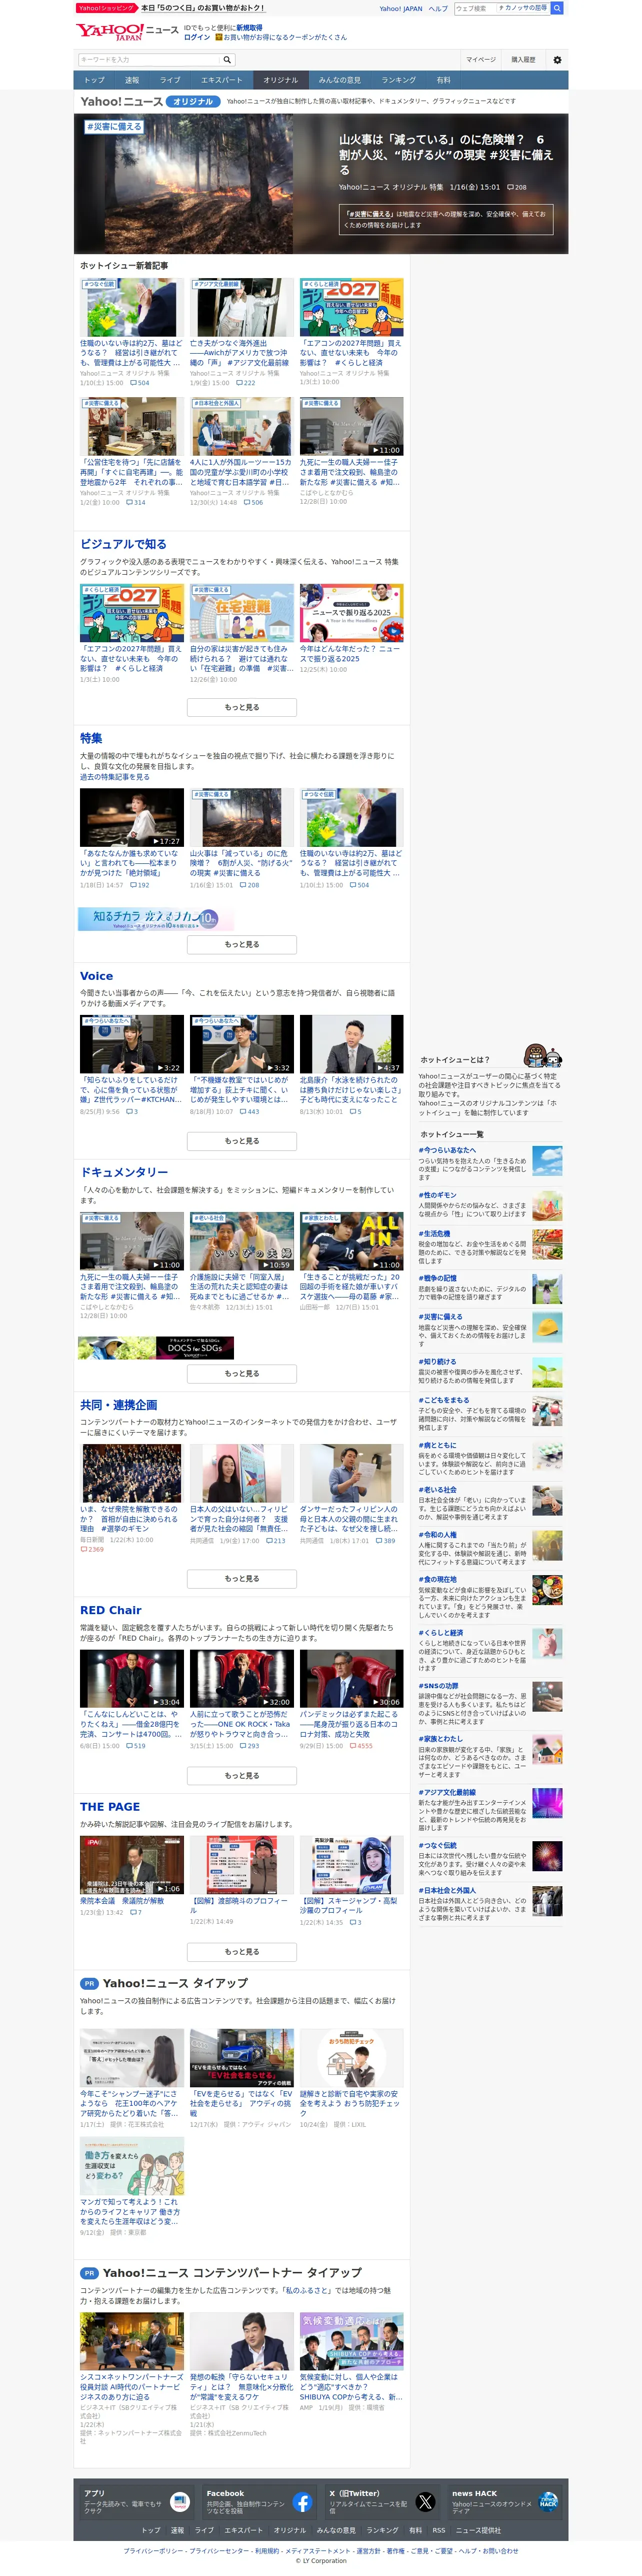
Task: Click もっと見る under ビジュアルで知る
Action: (242, 707)
